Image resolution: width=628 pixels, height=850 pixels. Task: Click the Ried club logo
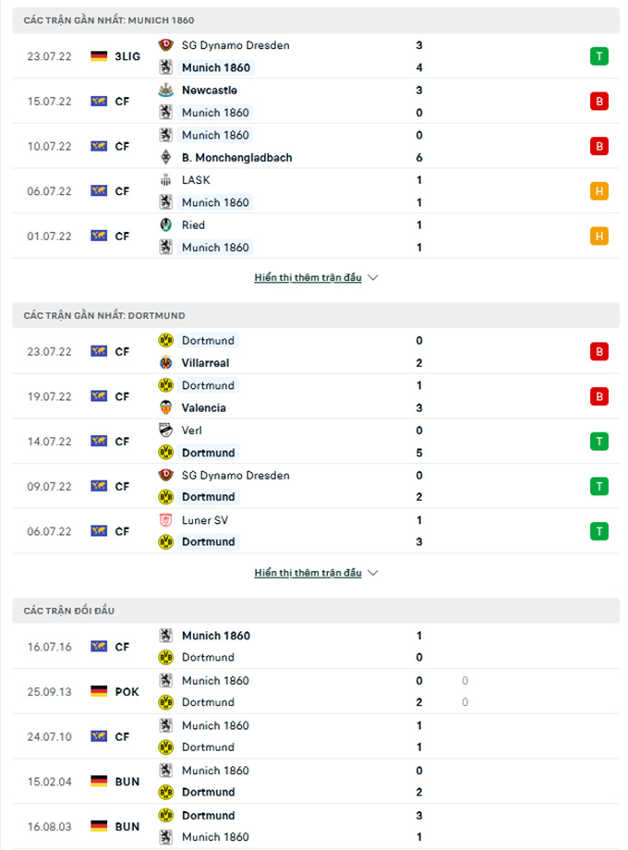(x=166, y=225)
